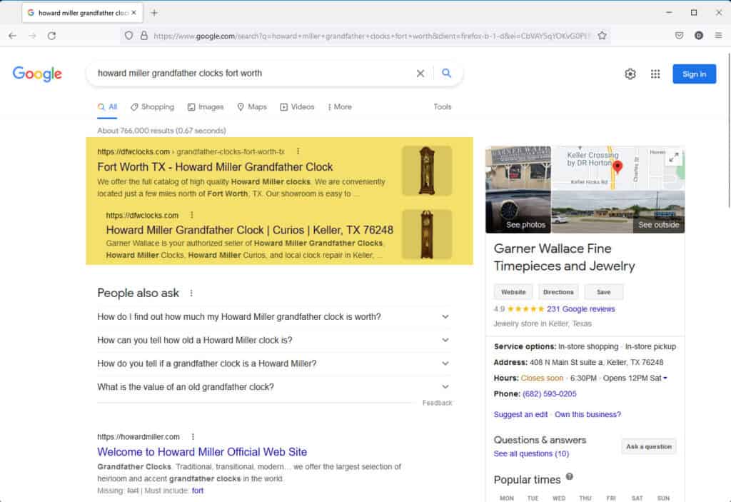
Task: Click the search query input field
Action: click(254, 74)
